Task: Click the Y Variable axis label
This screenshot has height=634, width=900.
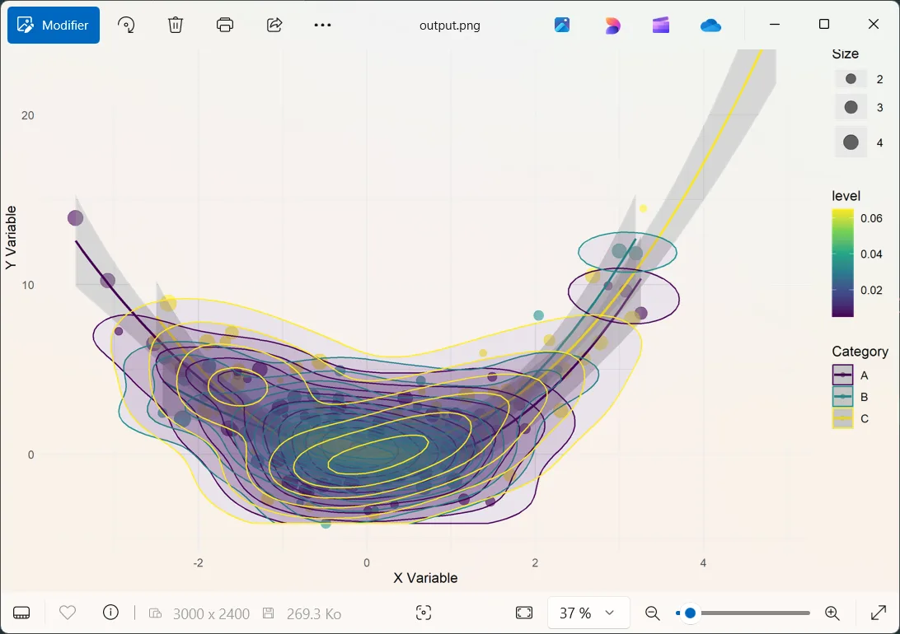Action: pos(11,237)
